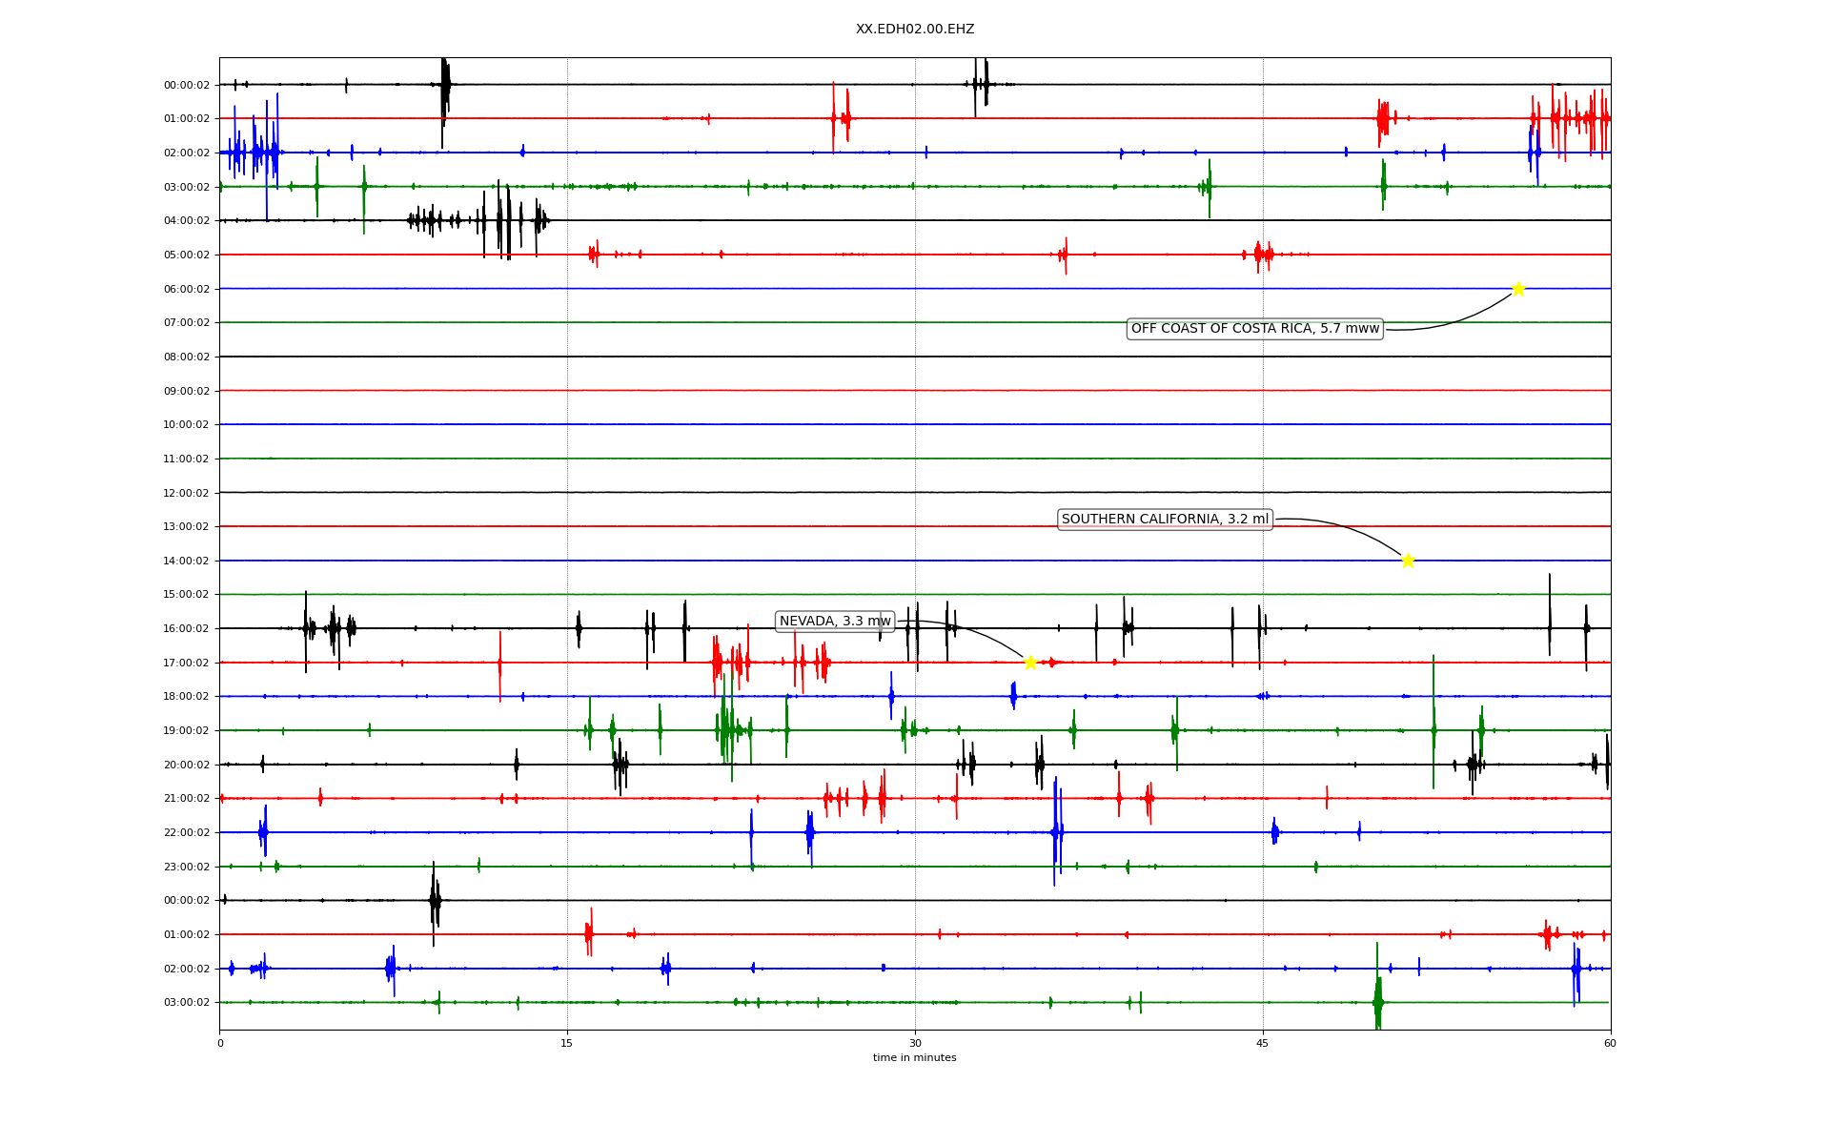Click the time in minutes axis label
This screenshot has height=1144, width=1830.
914,1058
